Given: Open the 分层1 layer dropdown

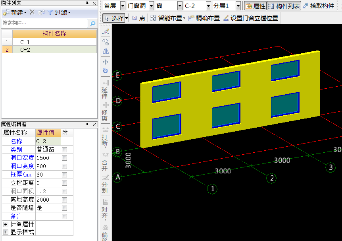Looking at the screenshot, I should tap(238, 6).
